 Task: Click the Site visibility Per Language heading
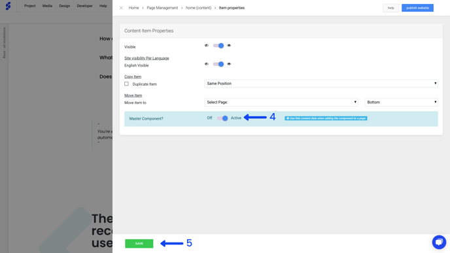click(147, 58)
